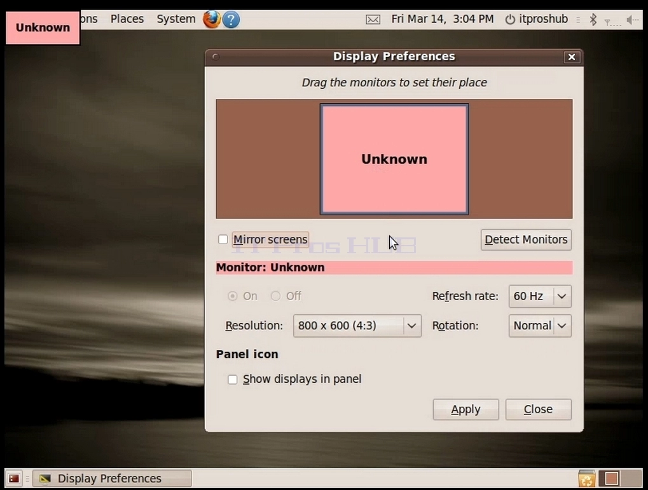The height and width of the screenshot is (490, 648).
Task: Click the power icon beside itproshub
Action: pos(510,20)
